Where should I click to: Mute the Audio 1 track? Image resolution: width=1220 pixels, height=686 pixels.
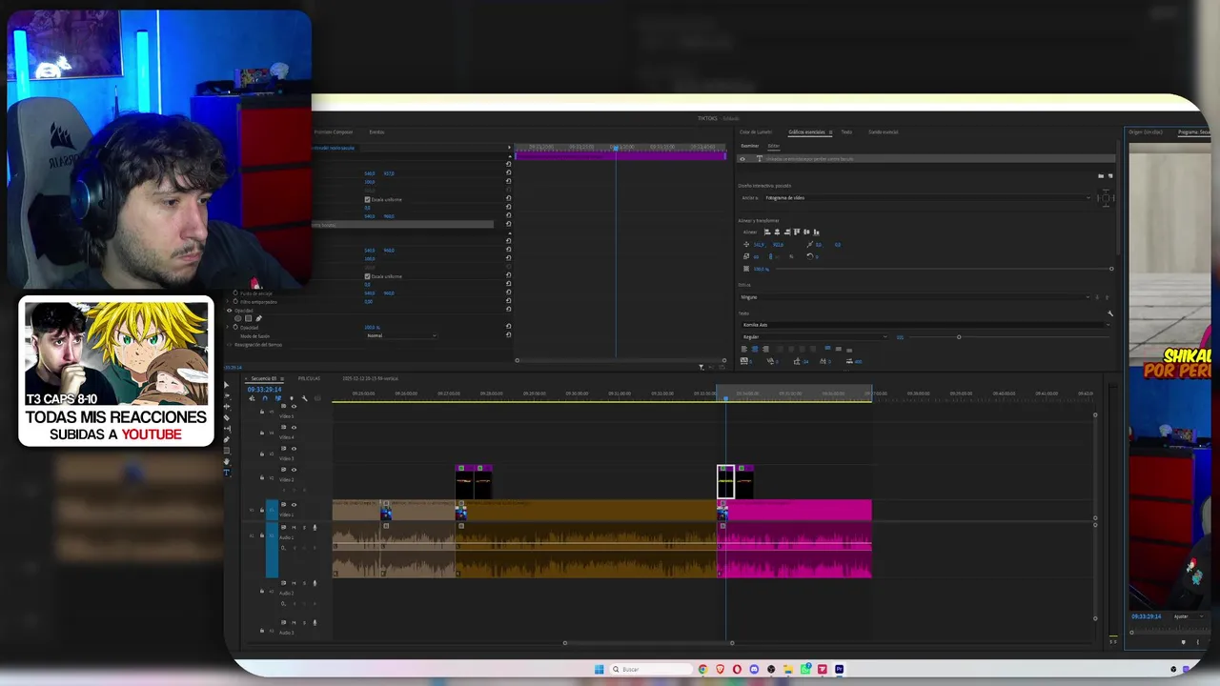tap(294, 527)
